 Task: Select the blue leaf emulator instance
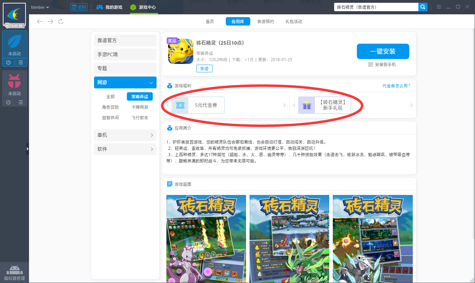14,45
